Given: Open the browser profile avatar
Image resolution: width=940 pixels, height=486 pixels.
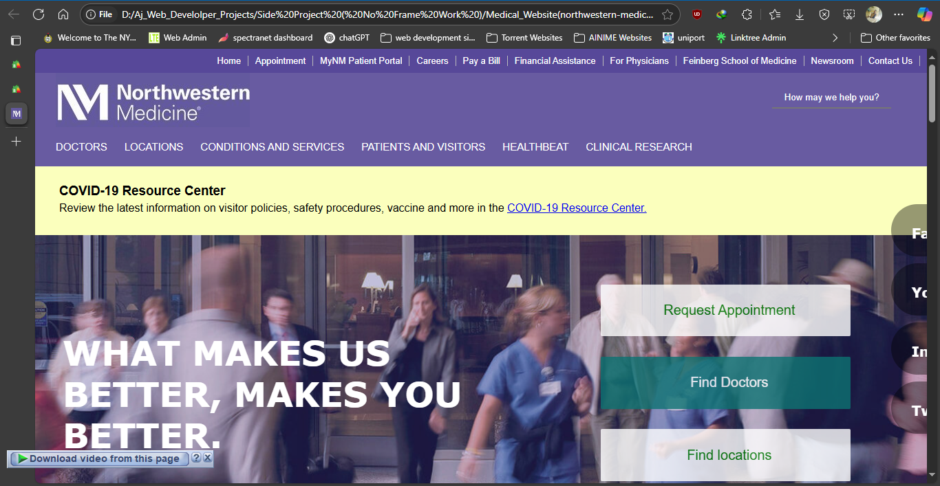Looking at the screenshot, I should click(873, 14).
